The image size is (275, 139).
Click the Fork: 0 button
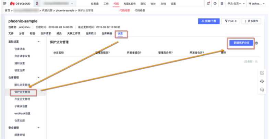pyautogui.click(x=231, y=21)
